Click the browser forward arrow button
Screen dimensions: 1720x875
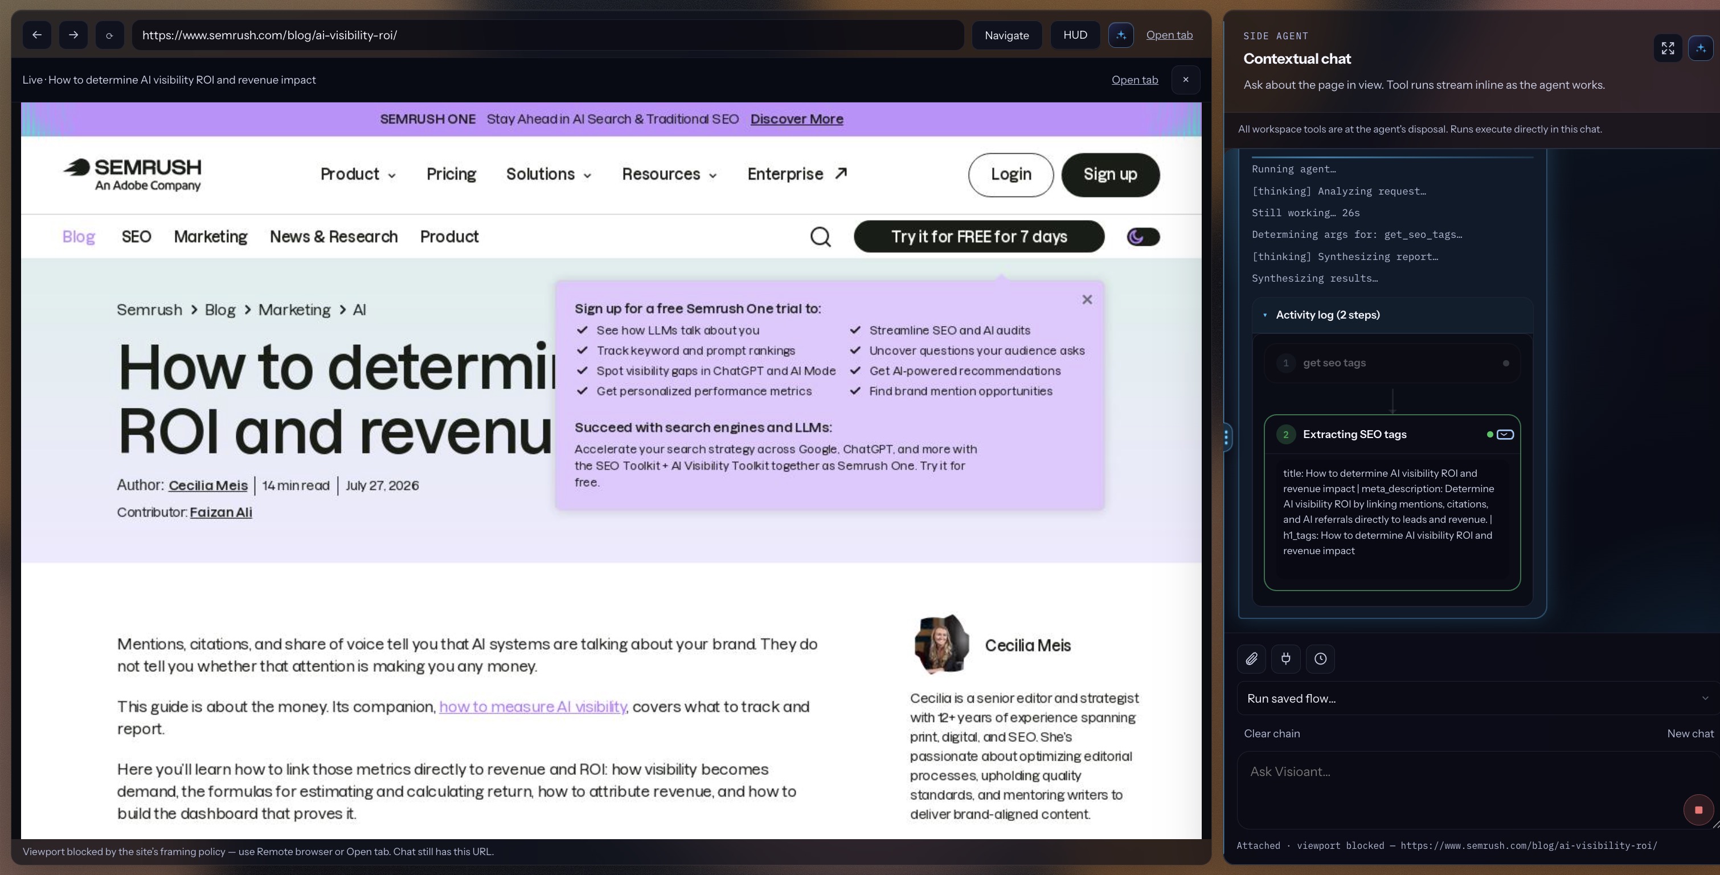tap(73, 35)
